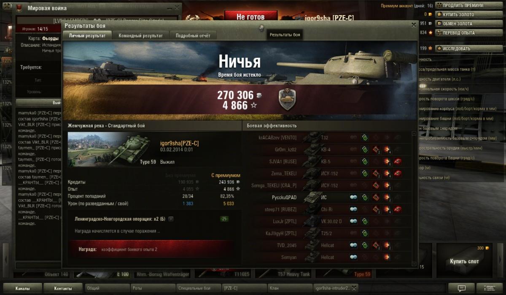This screenshot has width=506, height=295.
Task: Click the Не готов ready toggle button
Action: (250, 17)
